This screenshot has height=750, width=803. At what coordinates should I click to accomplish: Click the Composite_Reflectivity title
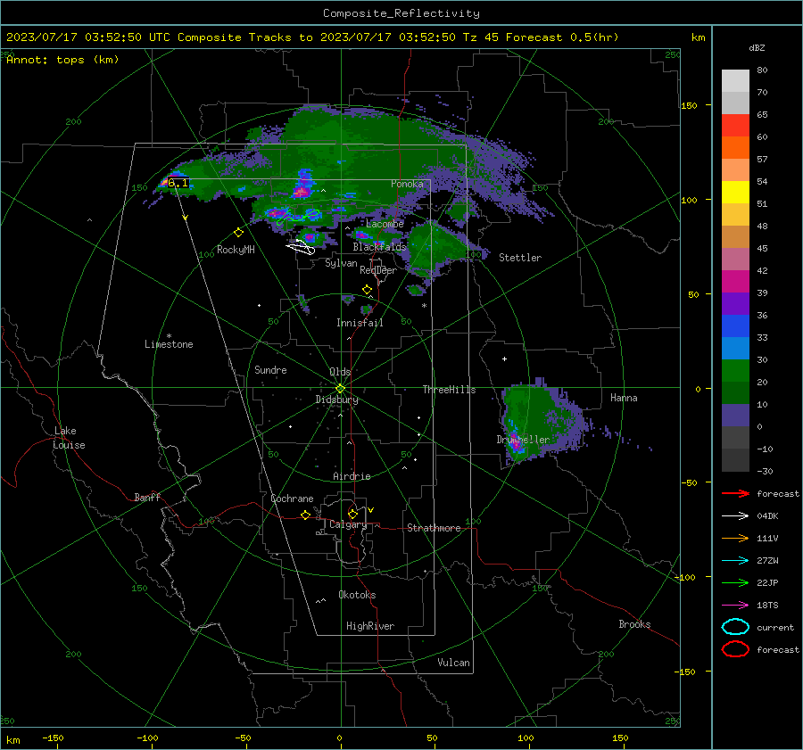(401, 13)
